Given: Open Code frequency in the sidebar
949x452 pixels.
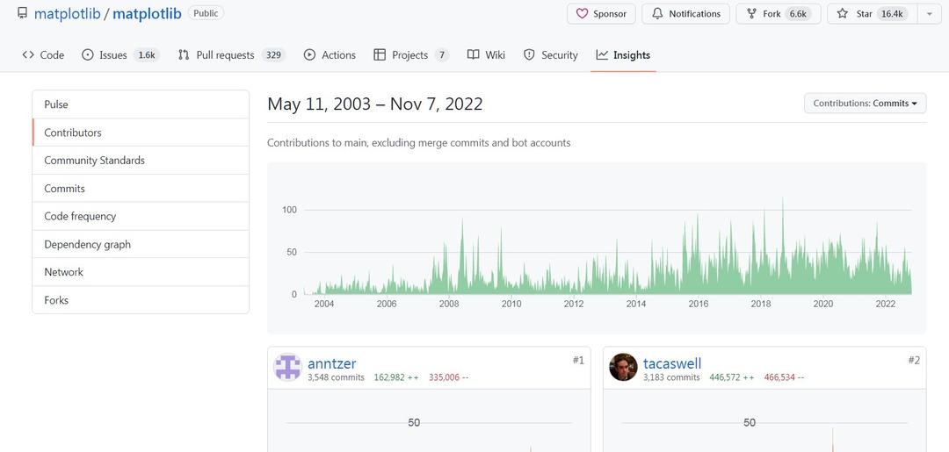Looking at the screenshot, I should pos(141,216).
